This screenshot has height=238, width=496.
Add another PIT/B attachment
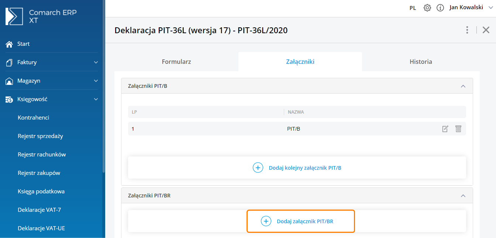coord(297,168)
